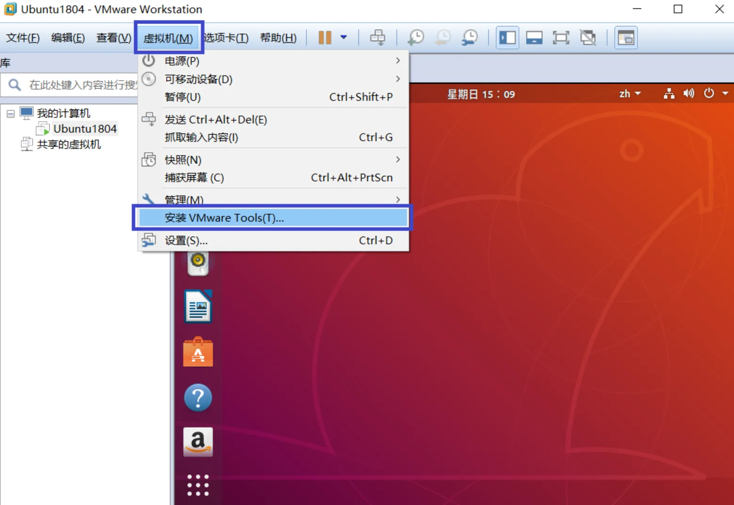Open Ubuntu Software from the dock

click(x=198, y=352)
